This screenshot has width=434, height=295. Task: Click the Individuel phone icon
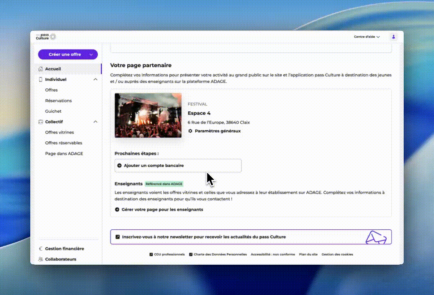[41, 79]
